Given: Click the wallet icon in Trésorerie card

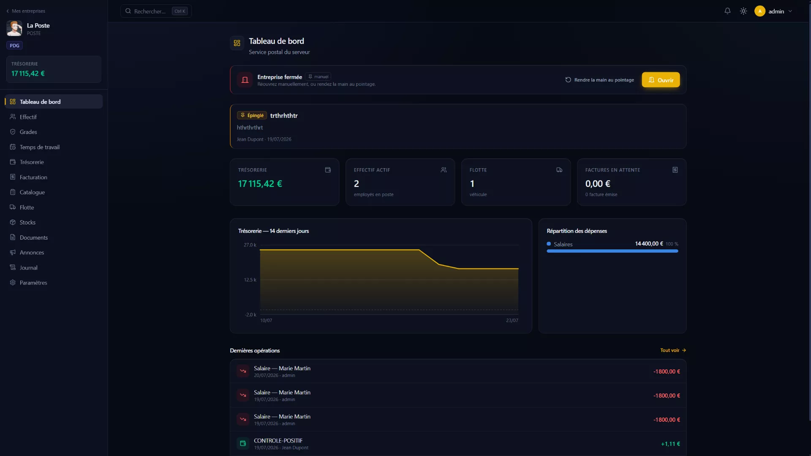Looking at the screenshot, I should (x=328, y=170).
